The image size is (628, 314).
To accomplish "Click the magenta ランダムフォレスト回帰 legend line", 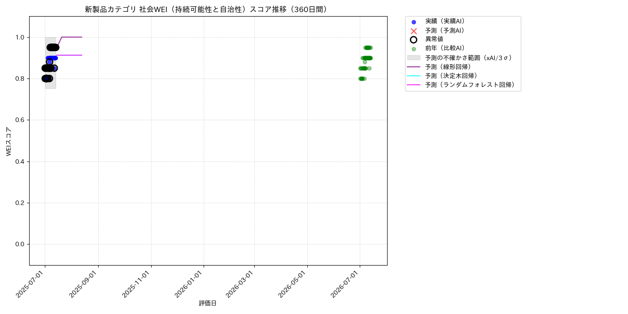I will click(x=414, y=85).
